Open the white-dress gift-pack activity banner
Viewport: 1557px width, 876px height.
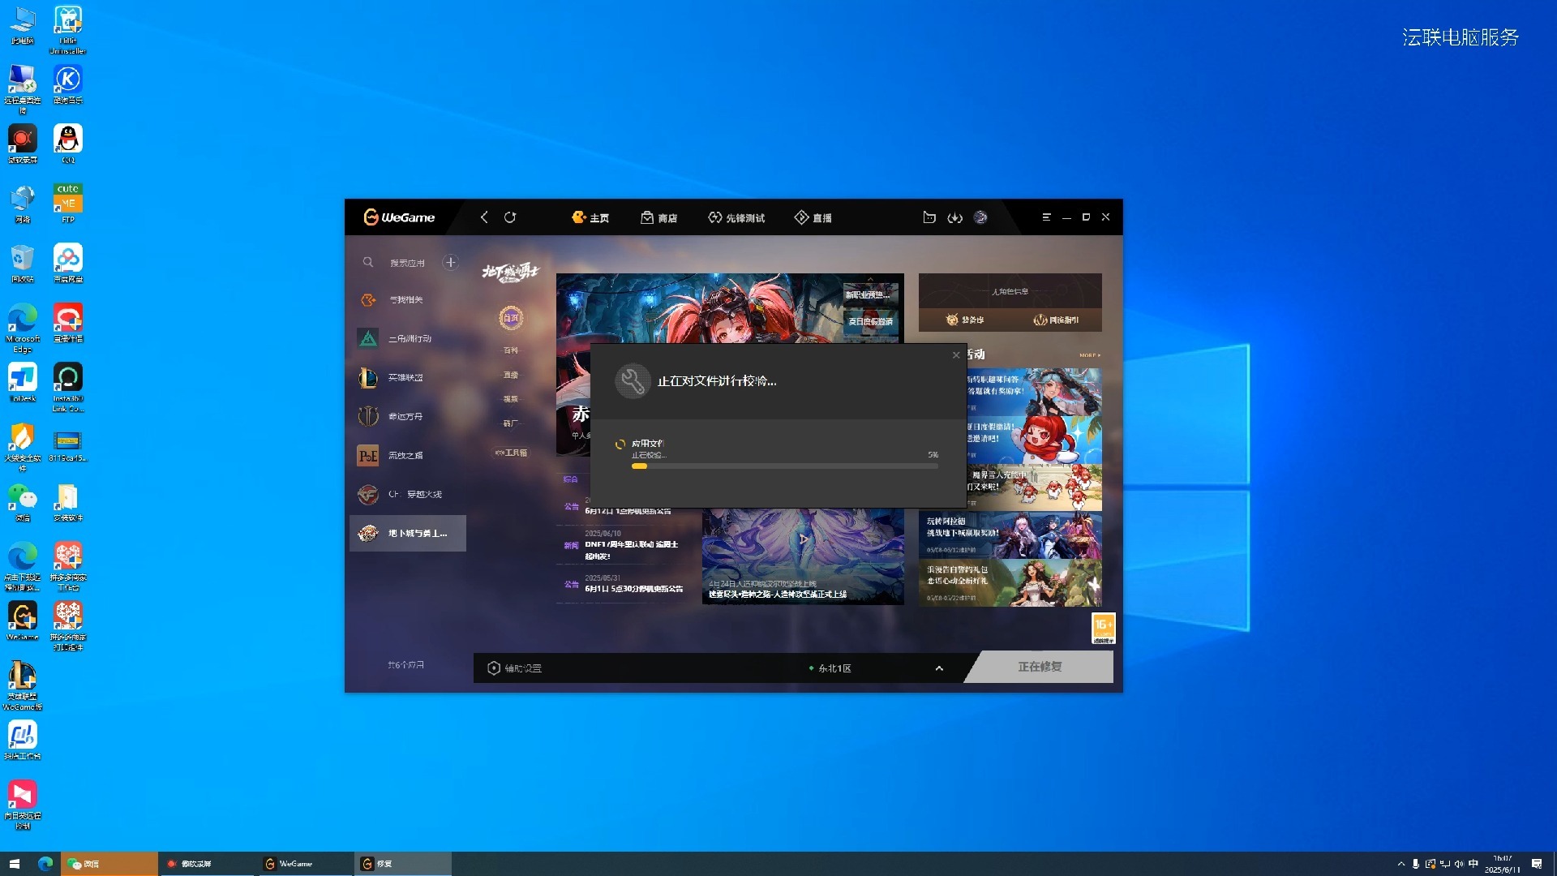tap(1010, 583)
